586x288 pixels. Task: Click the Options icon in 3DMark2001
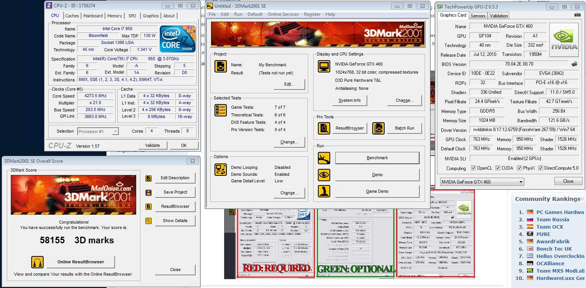pos(221,170)
